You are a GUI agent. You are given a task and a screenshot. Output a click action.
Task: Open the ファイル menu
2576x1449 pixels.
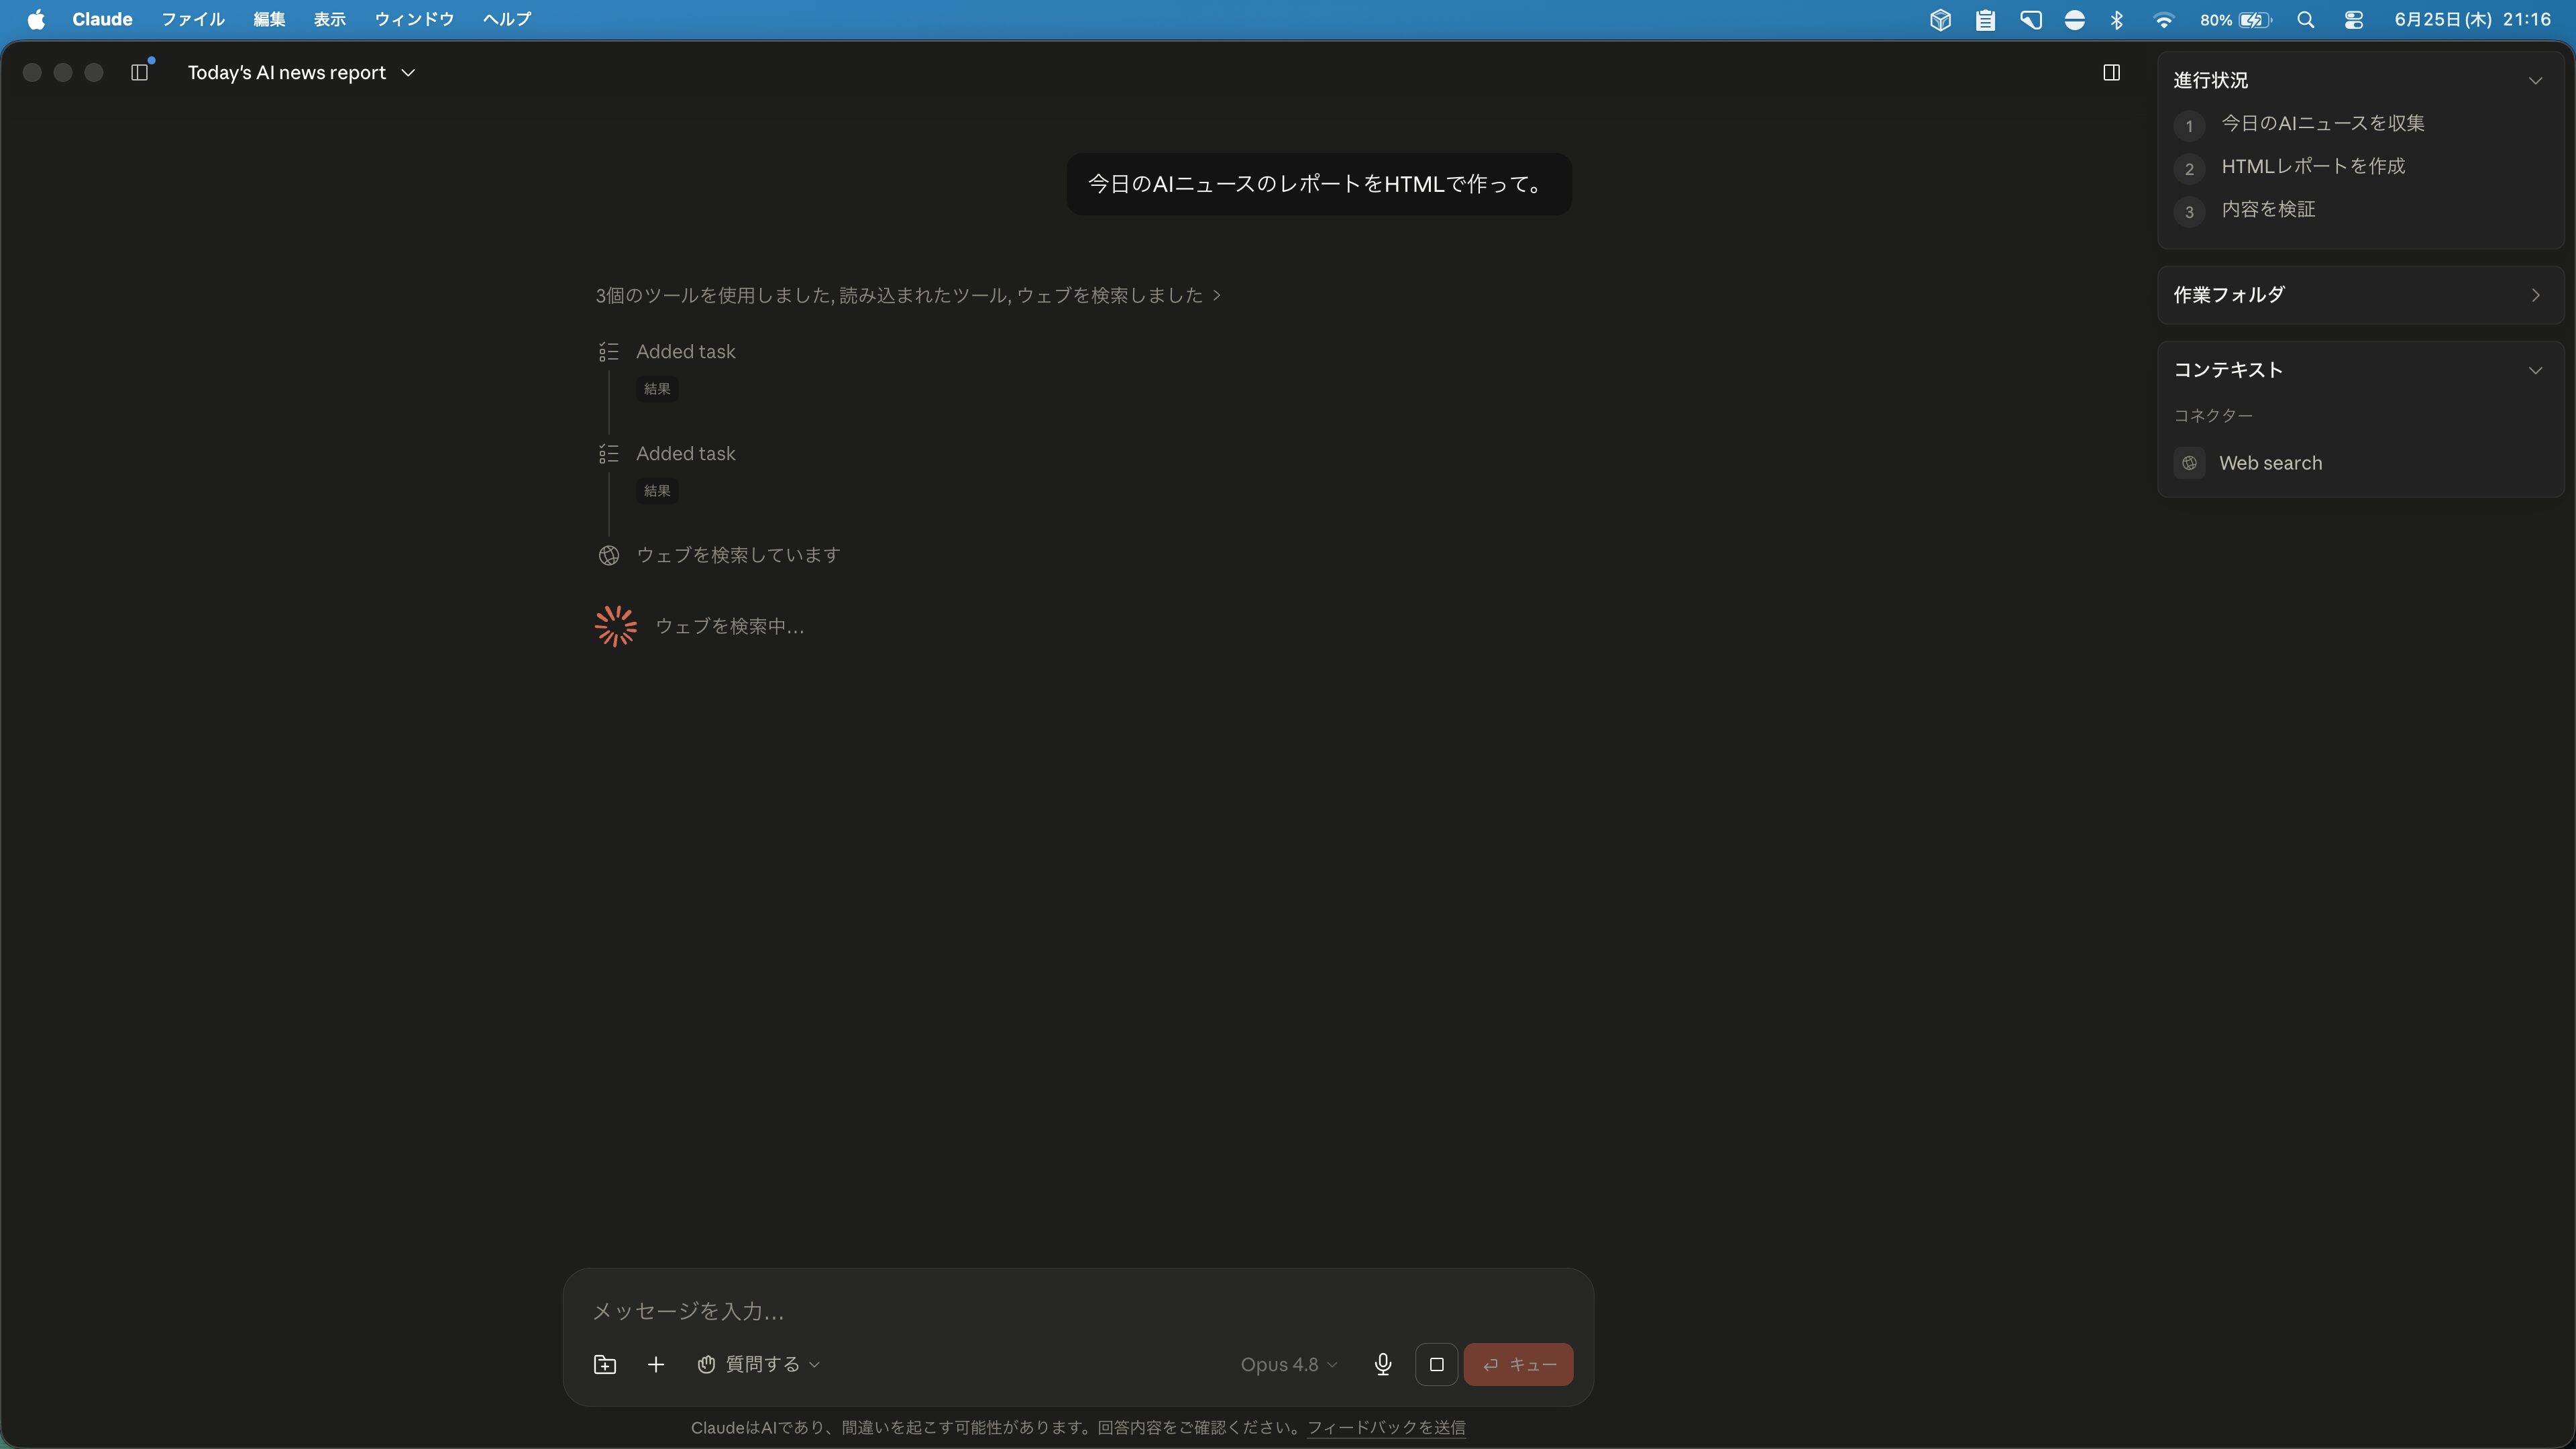click(193, 19)
